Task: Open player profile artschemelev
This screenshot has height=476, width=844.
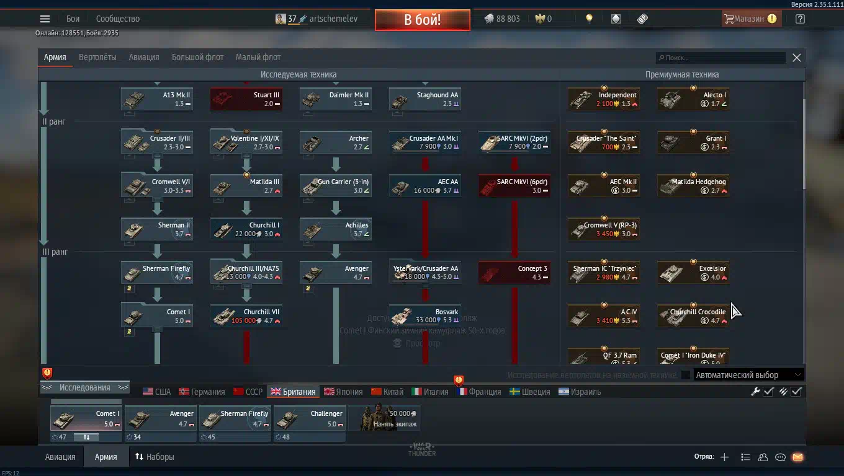Action: 316,19
